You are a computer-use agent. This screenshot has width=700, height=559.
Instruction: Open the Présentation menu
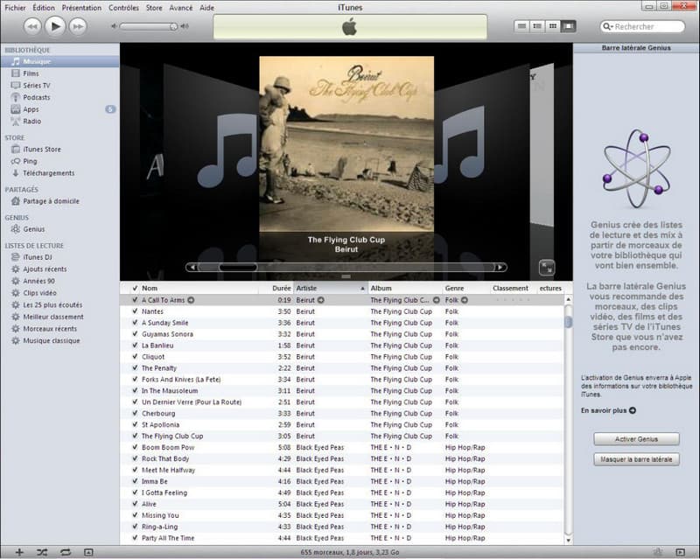81,7
